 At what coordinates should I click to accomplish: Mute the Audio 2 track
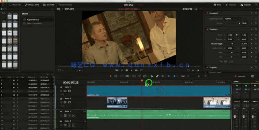pos(74,125)
